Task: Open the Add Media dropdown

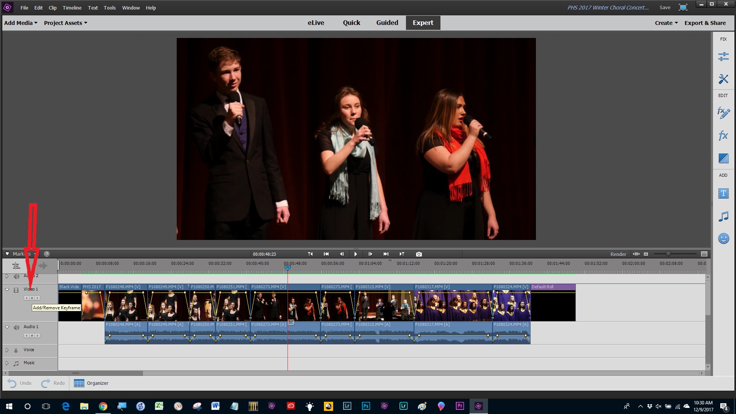Action: 21,23
